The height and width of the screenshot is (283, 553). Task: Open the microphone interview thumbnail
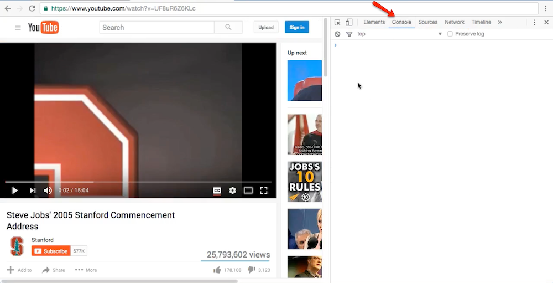coord(305,229)
